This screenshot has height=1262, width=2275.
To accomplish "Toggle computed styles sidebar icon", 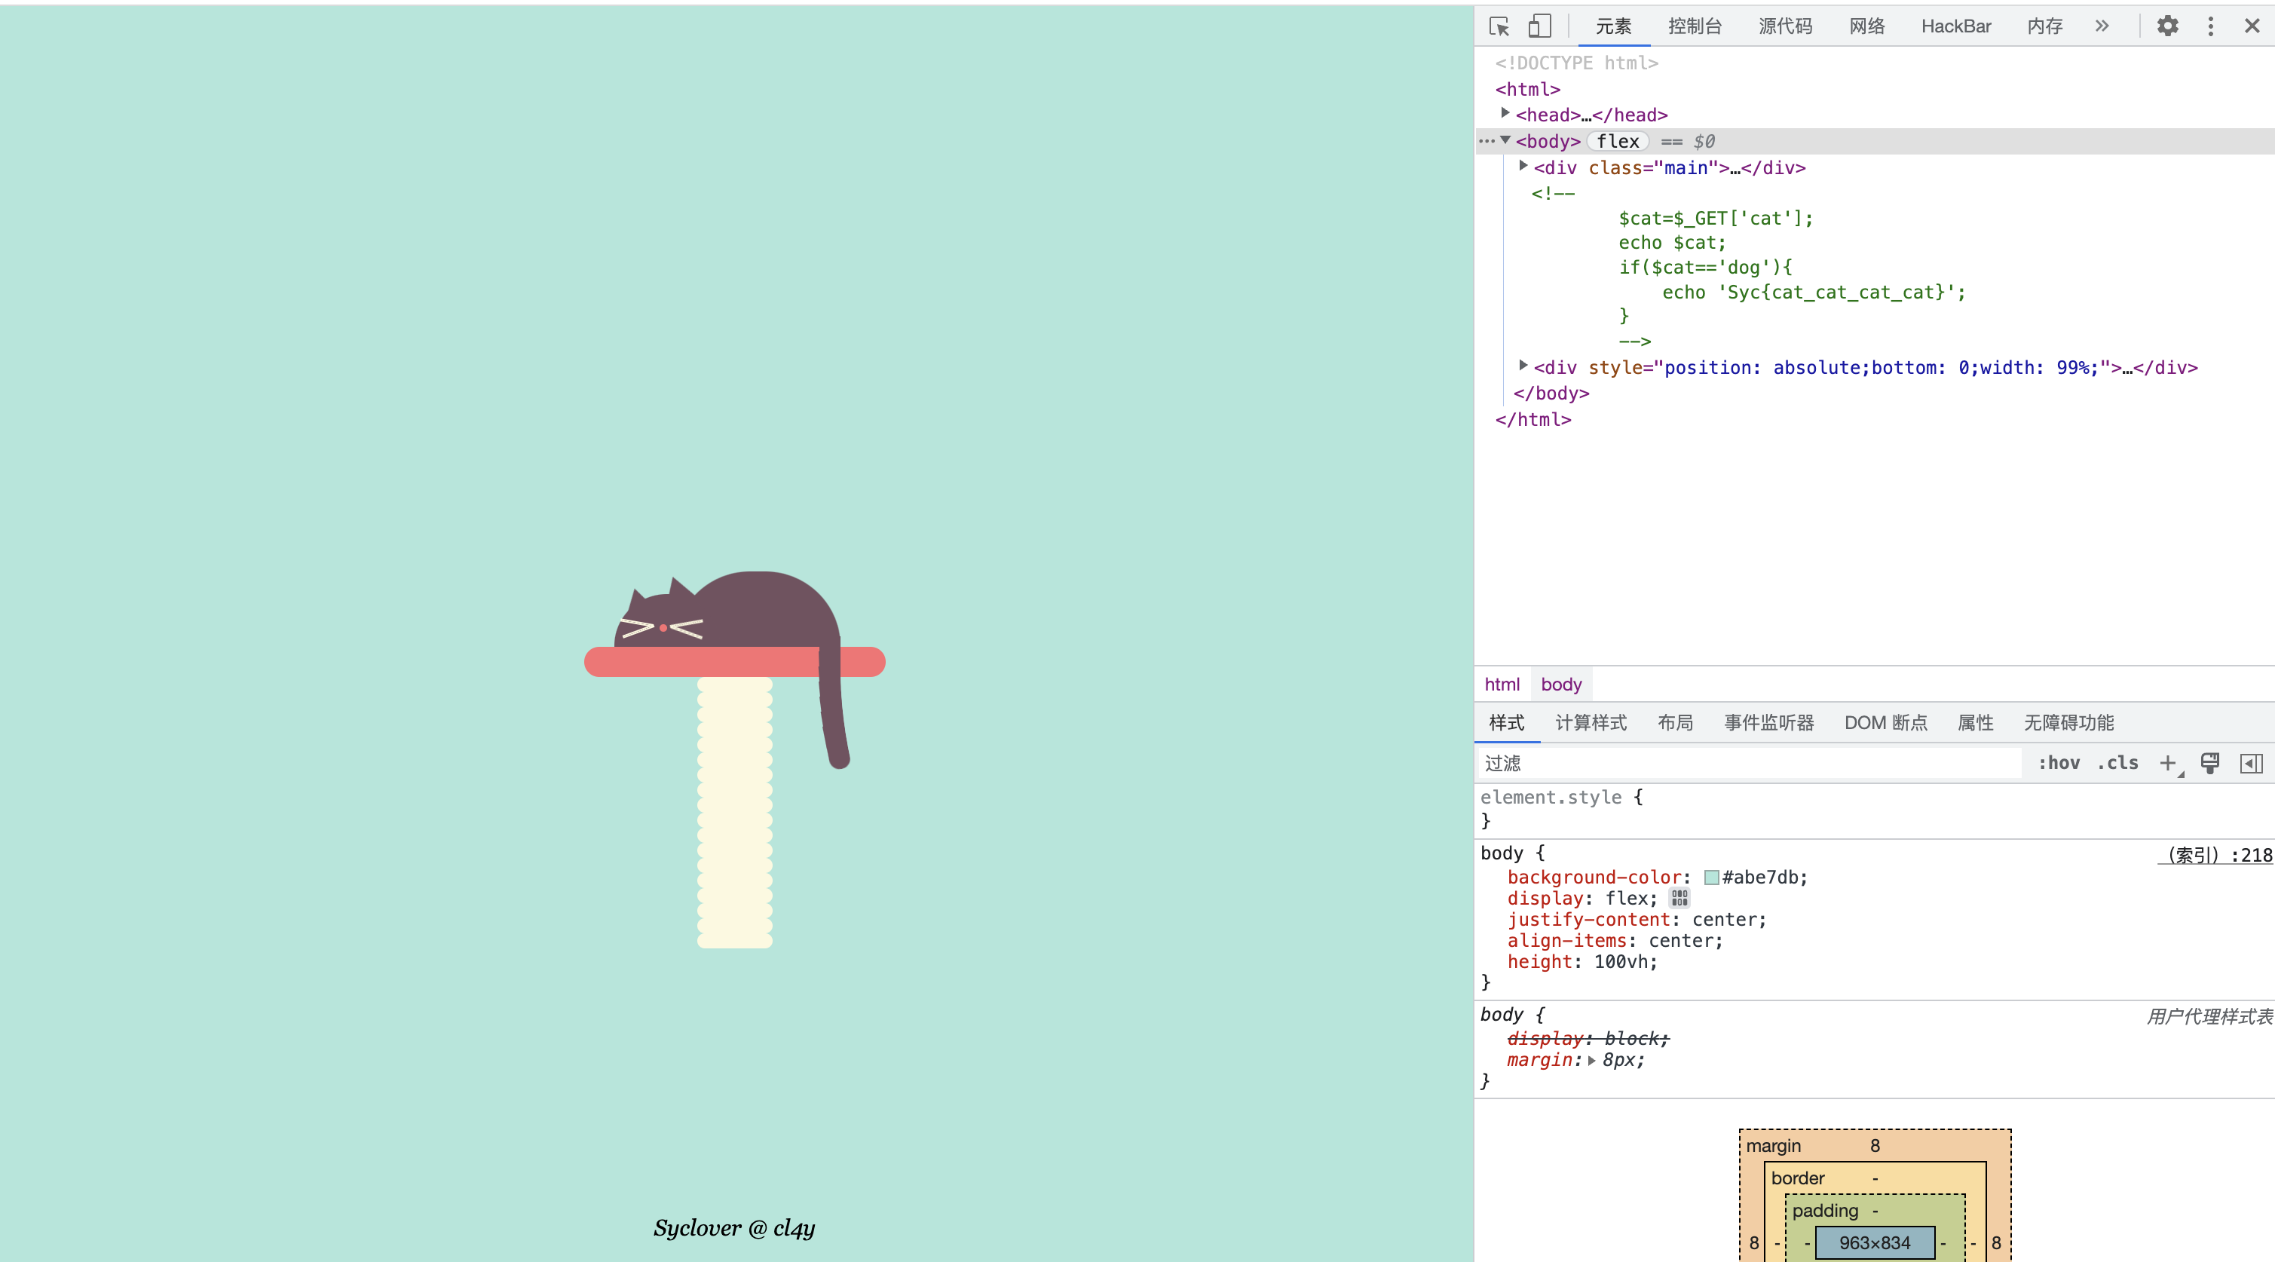I will 2251,763.
